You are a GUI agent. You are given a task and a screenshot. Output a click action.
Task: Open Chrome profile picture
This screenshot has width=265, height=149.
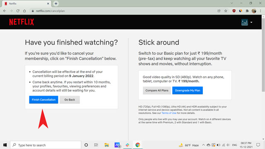[254, 11]
